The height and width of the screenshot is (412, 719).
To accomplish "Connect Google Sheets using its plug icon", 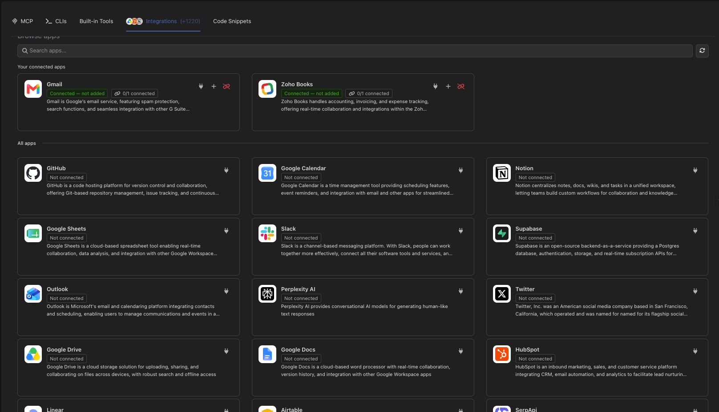I will pyautogui.click(x=226, y=231).
